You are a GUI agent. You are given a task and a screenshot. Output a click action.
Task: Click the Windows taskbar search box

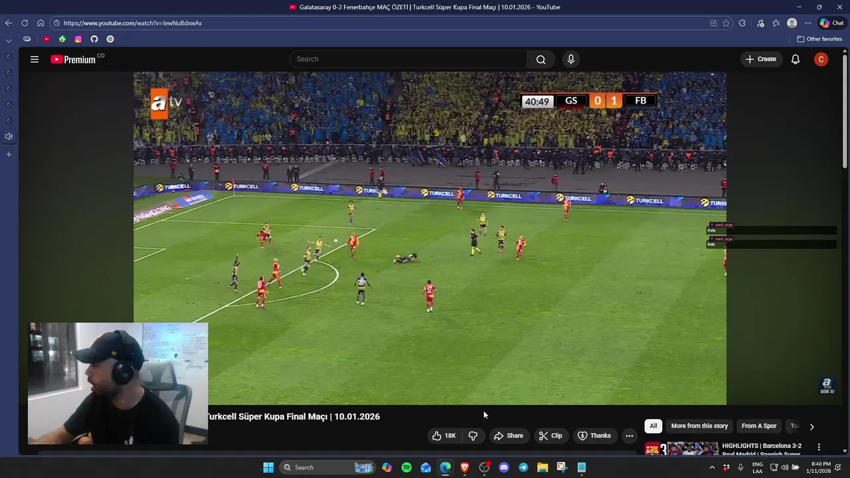(327, 467)
